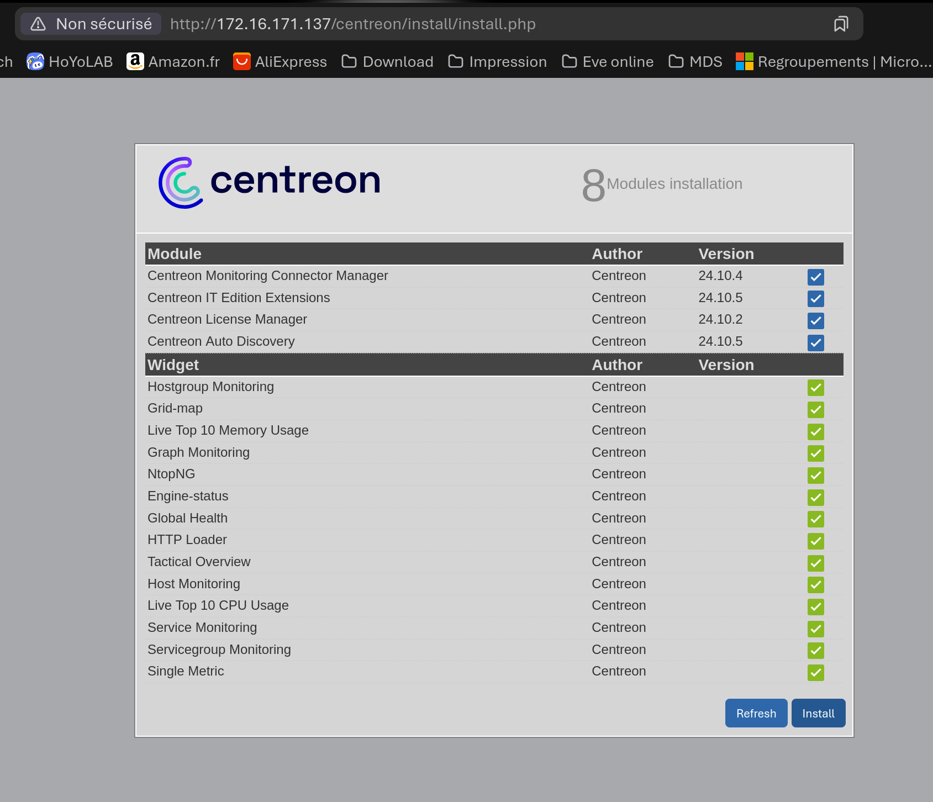The width and height of the screenshot is (933, 802).
Task: Select the Centreon Auto Discovery text
Action: point(221,341)
